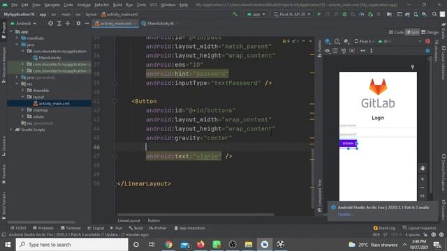
Task: Zoom out the preview with the minus icon
Action: (423, 188)
